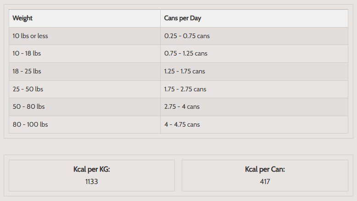Select the '18 - 25 lbs' weight cell
The image size is (357, 201).
click(27, 71)
